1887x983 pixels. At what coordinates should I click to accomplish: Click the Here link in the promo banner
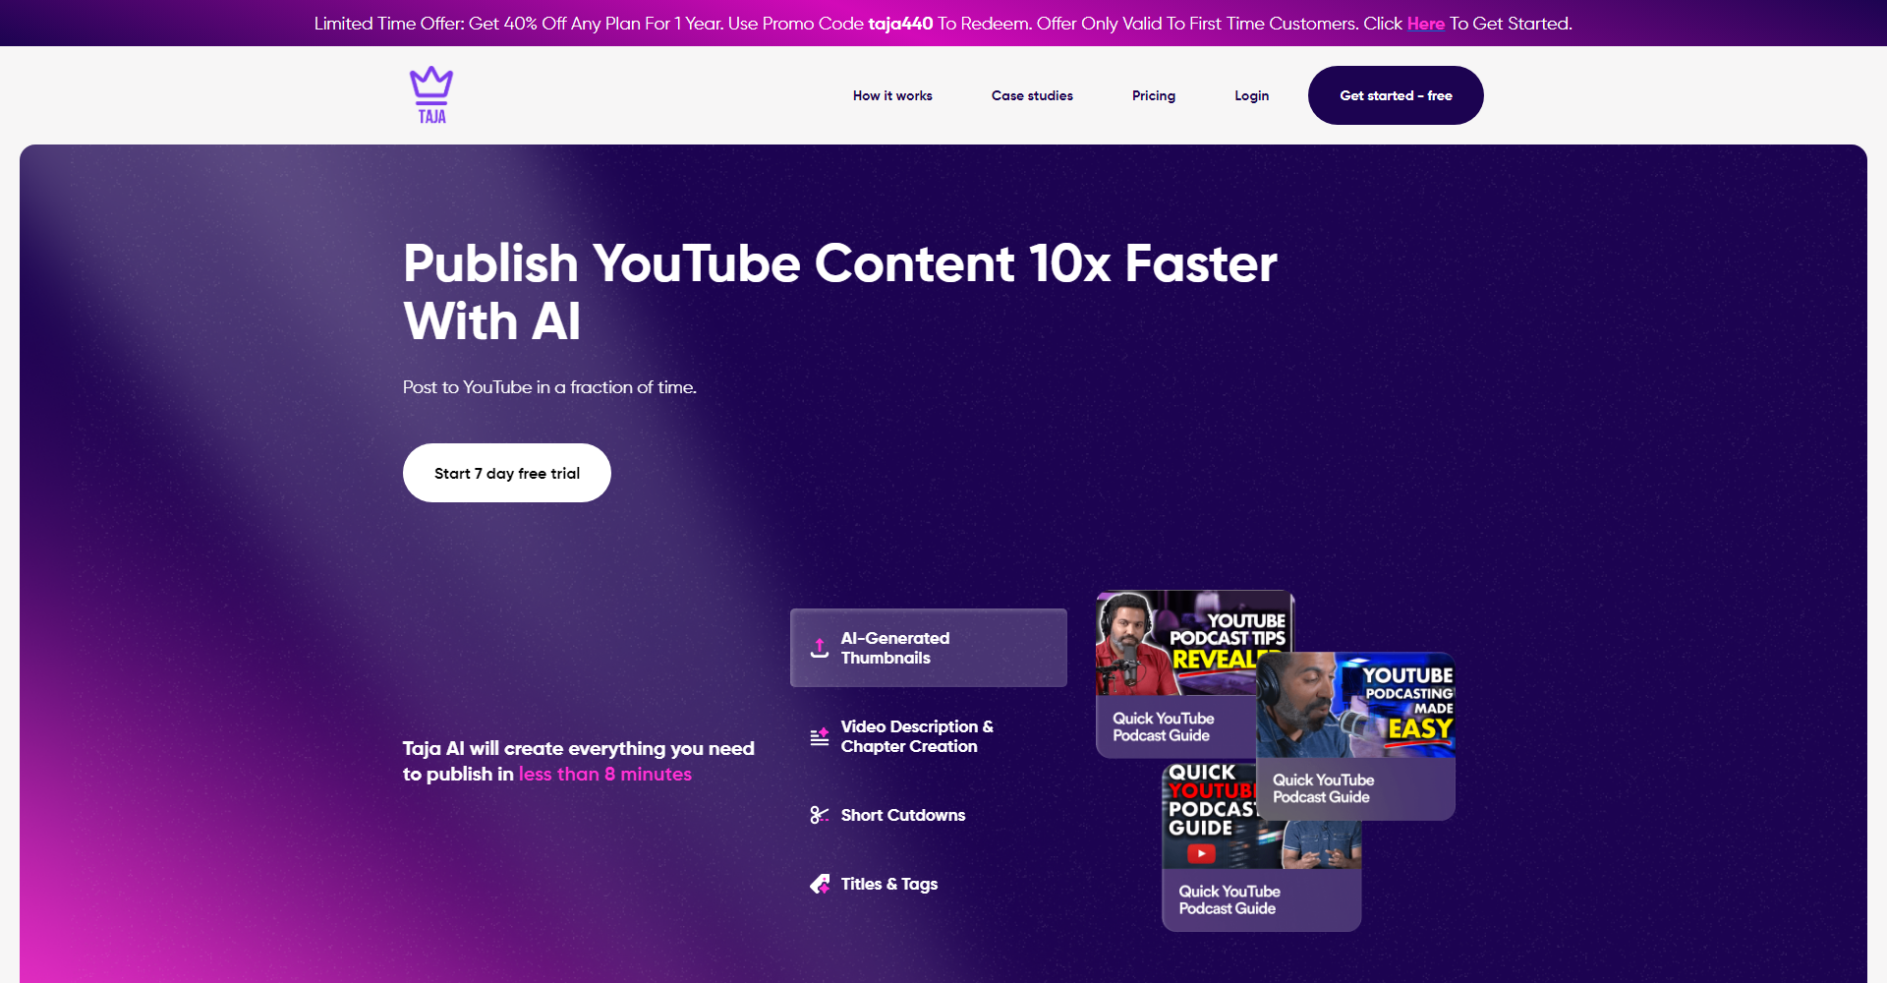1425,23
